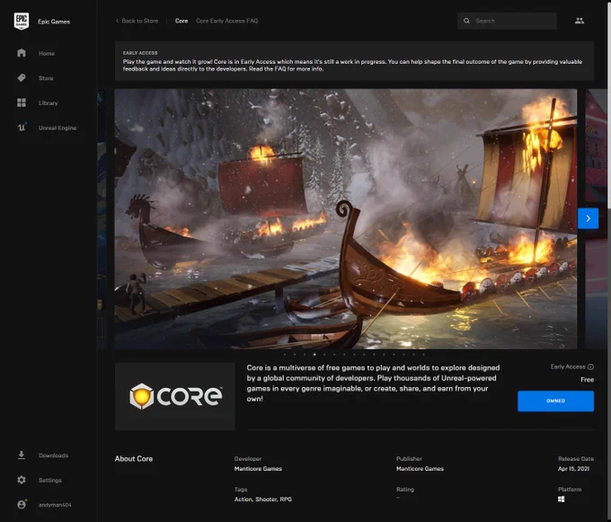Image resolution: width=611 pixels, height=522 pixels.
Task: Click the Settings gear icon
Action: 22,480
